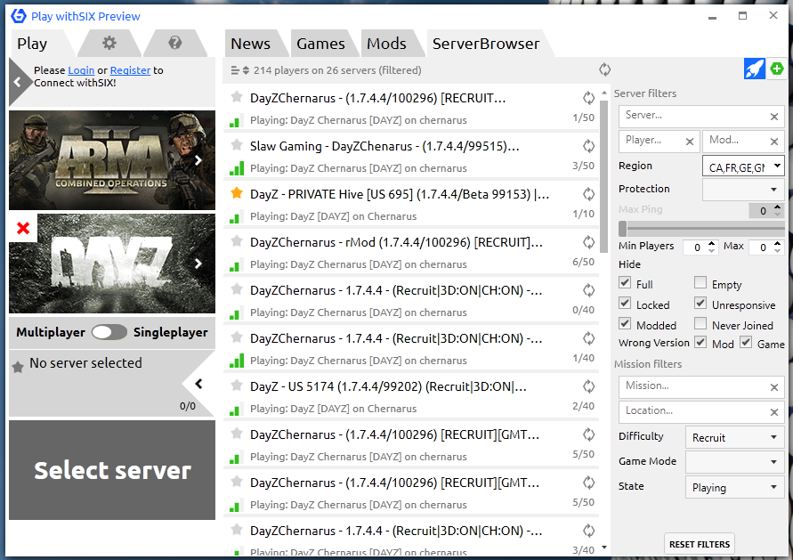
Task: Uncheck the Hide Full checkbox
Action: pyautogui.click(x=626, y=283)
